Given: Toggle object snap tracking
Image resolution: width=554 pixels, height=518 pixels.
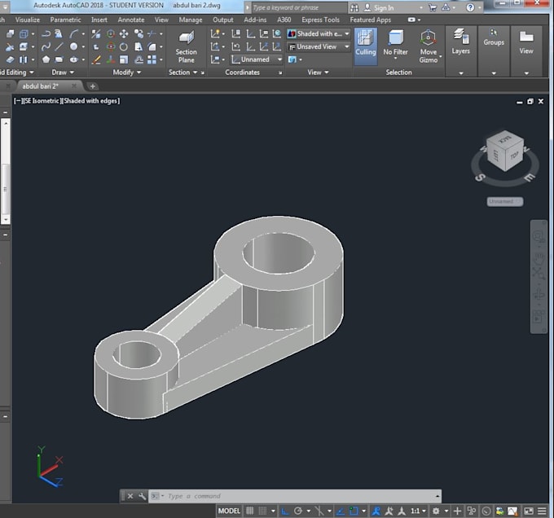Looking at the screenshot, I should [x=341, y=511].
